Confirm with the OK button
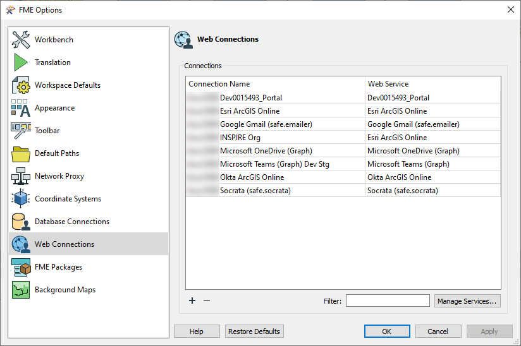This screenshot has width=521, height=346. click(x=387, y=331)
